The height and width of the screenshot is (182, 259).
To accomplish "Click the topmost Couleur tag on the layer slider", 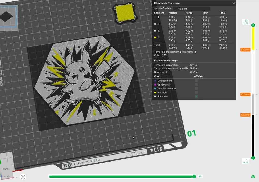I will pos(245,50).
